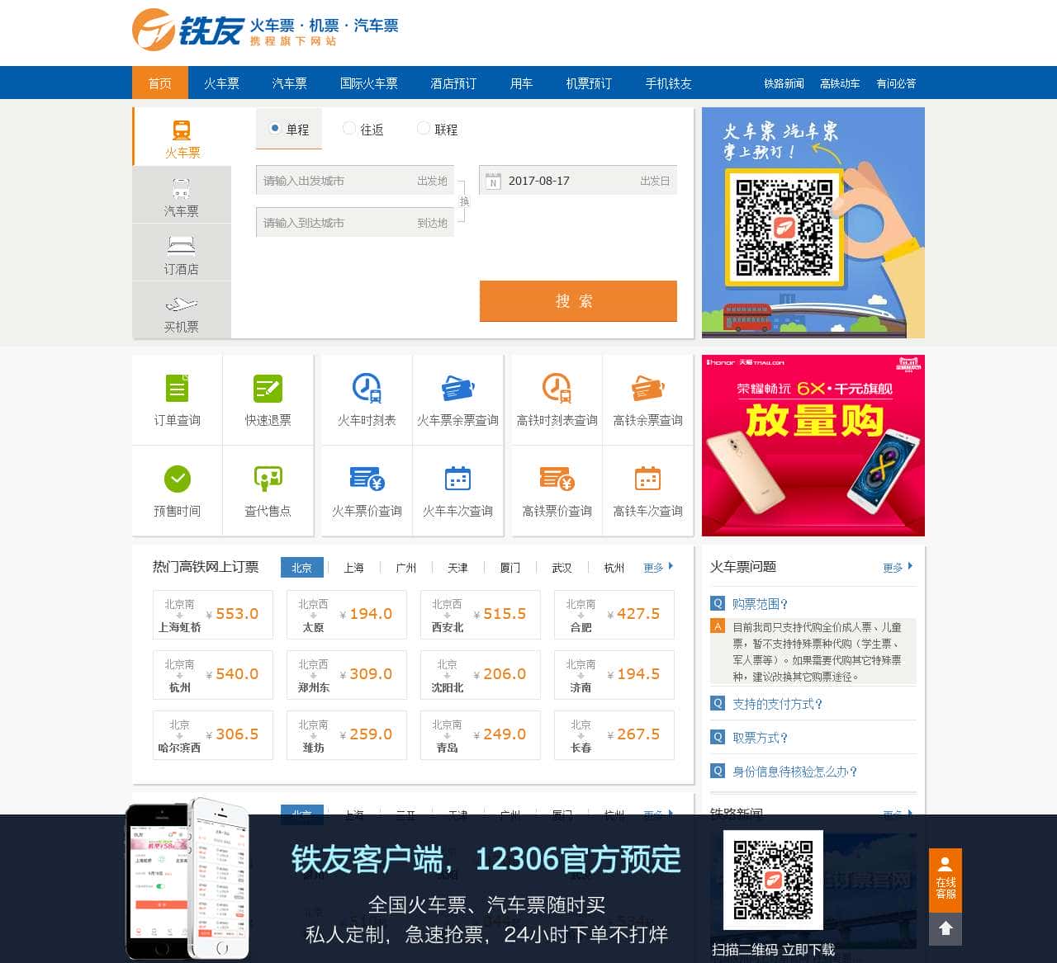
Task: Click the QR code in top-right banner
Action: tap(784, 227)
